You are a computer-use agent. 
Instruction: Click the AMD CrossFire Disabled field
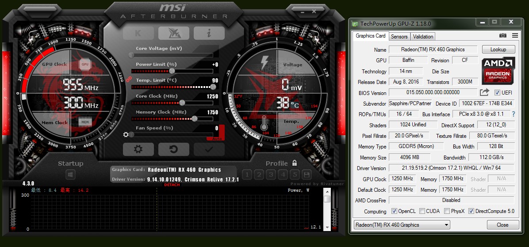click(x=452, y=200)
